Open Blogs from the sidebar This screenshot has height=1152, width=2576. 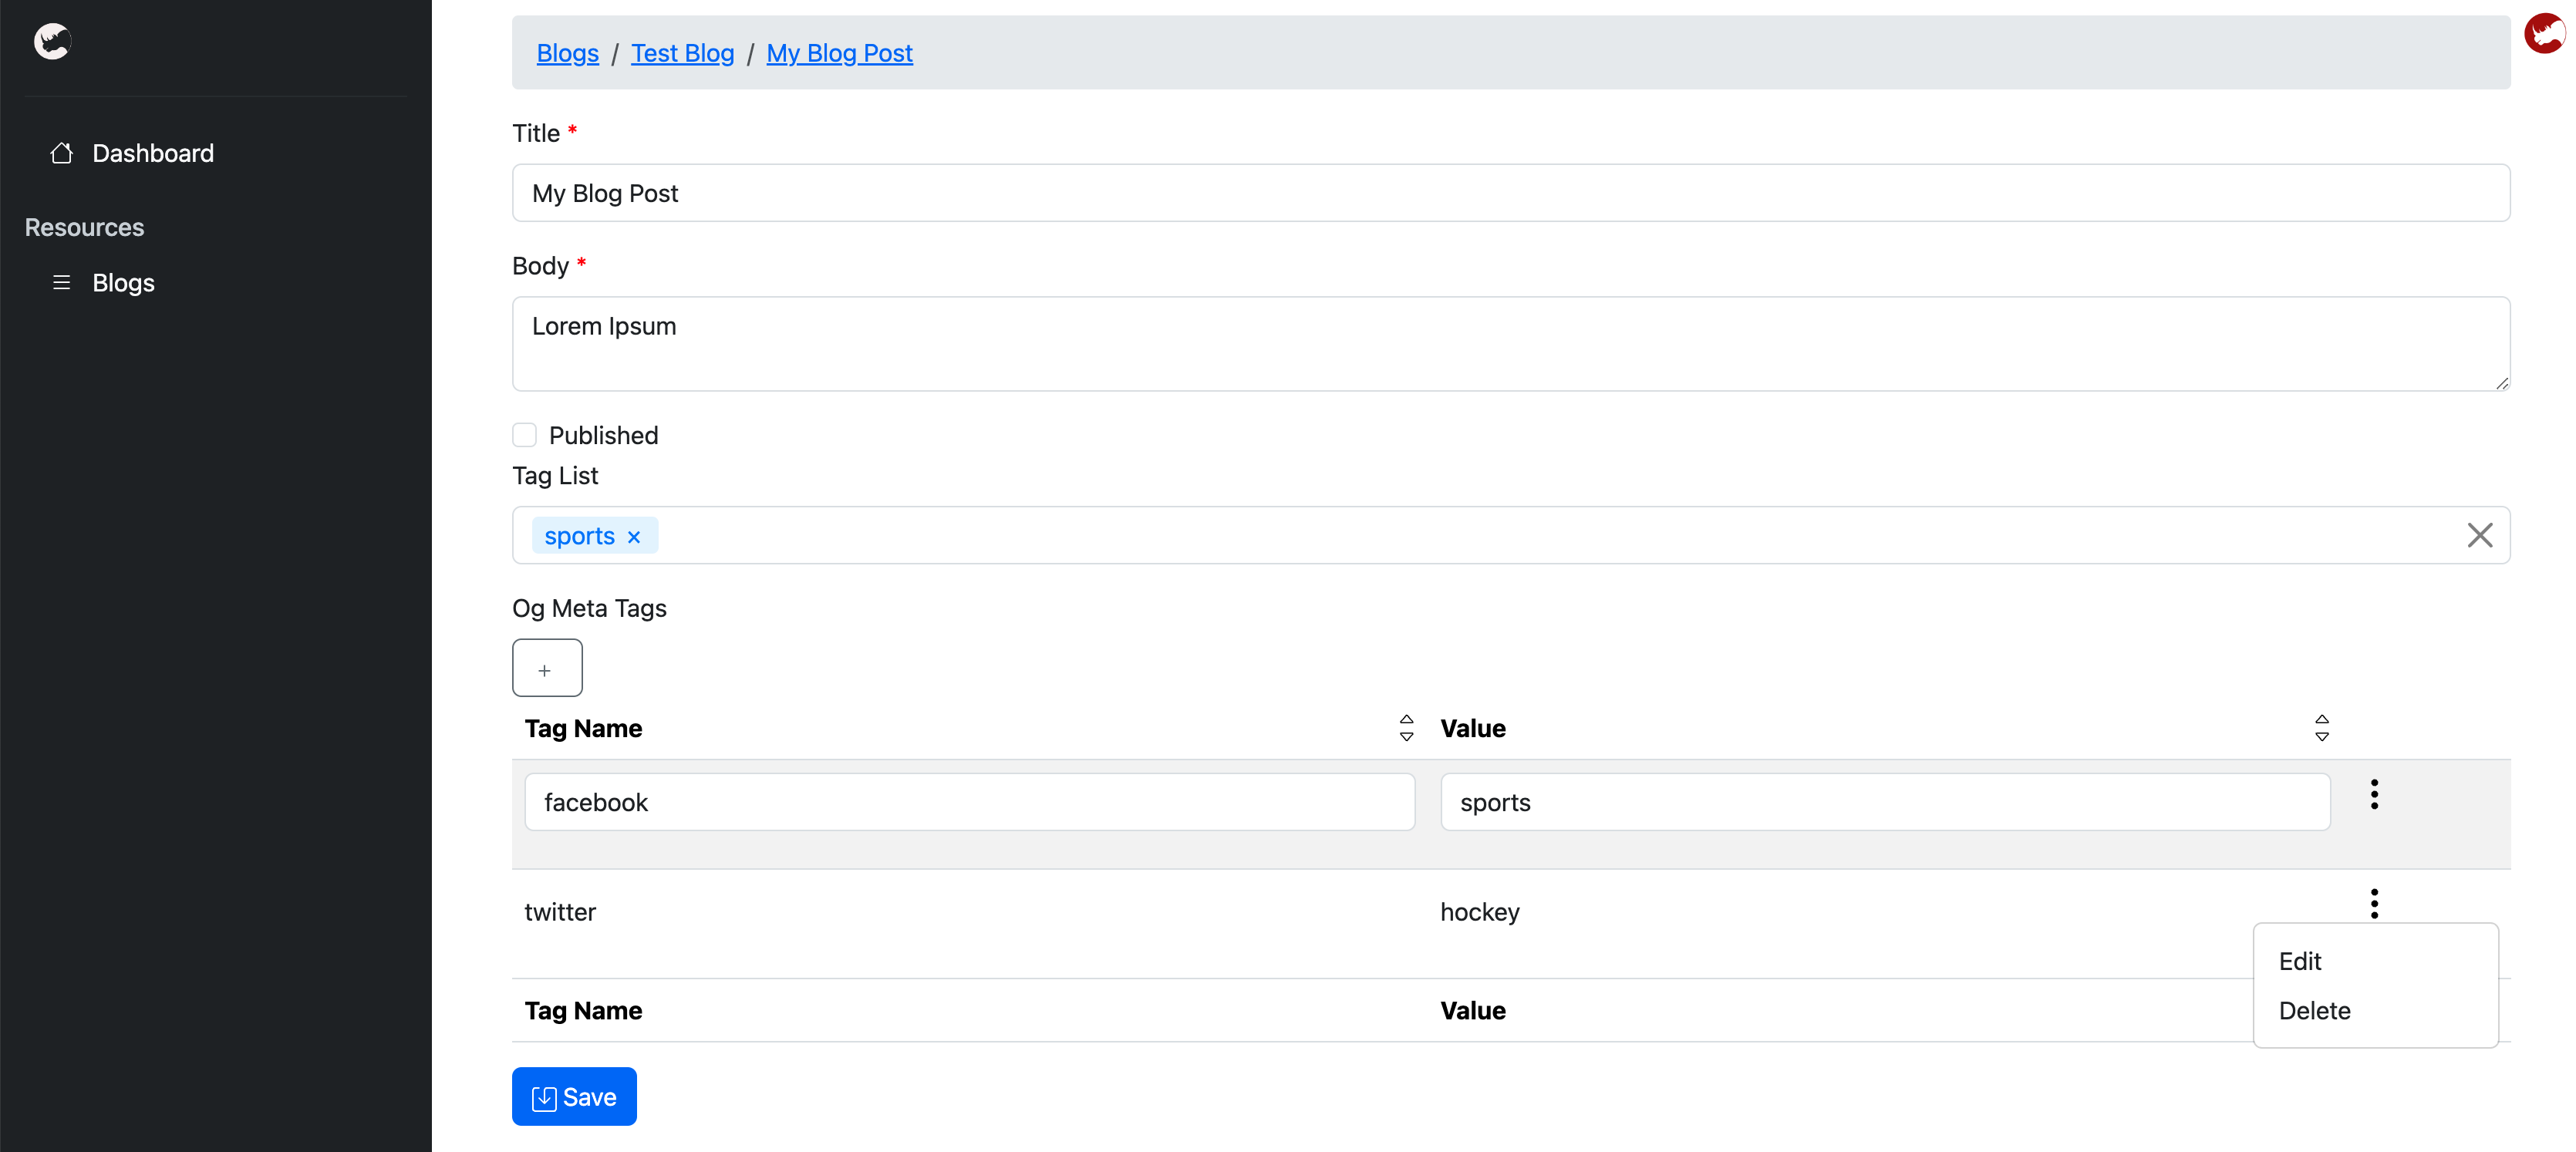(x=123, y=283)
